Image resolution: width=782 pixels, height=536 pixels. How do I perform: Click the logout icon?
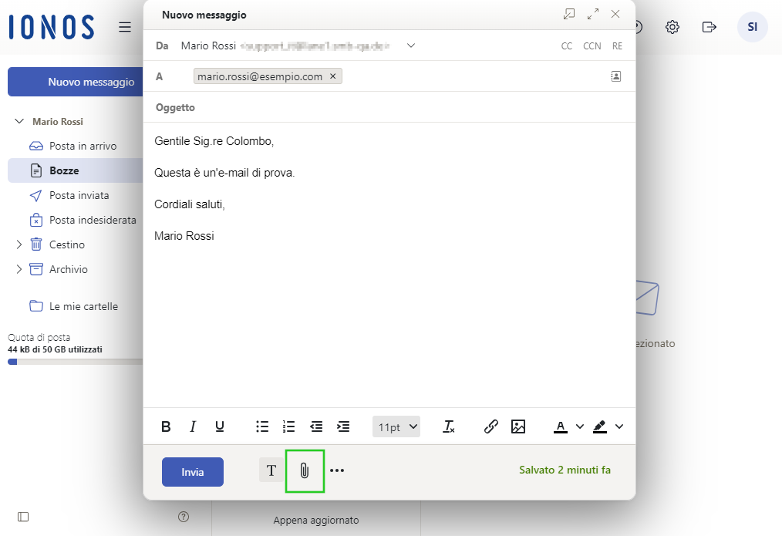[709, 27]
